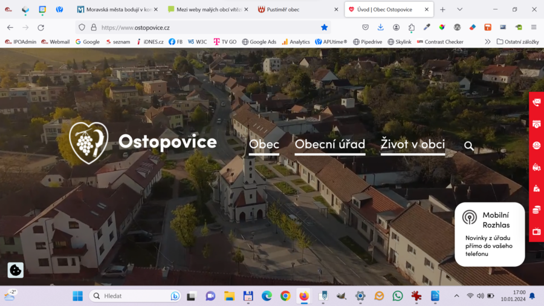List all tabs with the dropdown arrow
Screen dimensions: 544x306
tap(459, 10)
